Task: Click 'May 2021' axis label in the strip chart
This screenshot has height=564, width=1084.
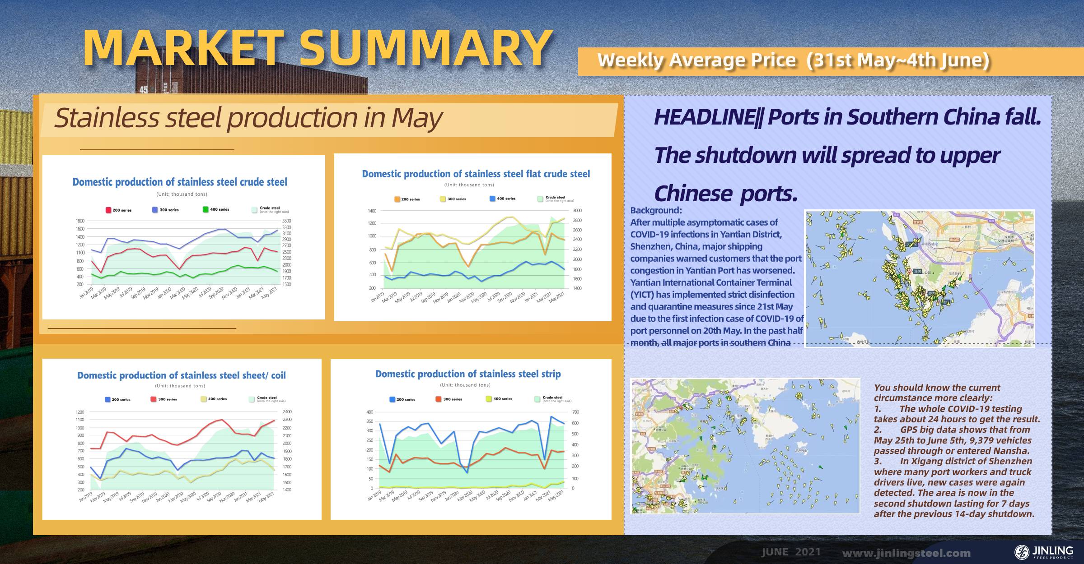Action: point(556,496)
